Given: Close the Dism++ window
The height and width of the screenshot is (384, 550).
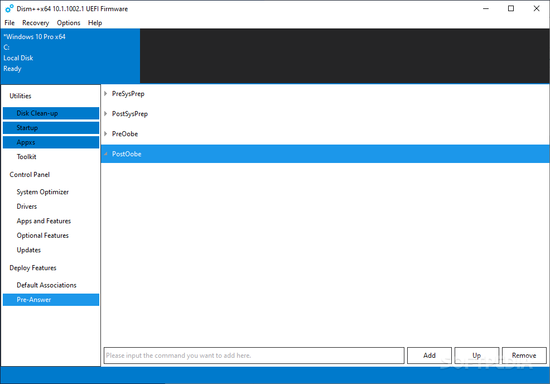Looking at the screenshot, I should [537, 8].
